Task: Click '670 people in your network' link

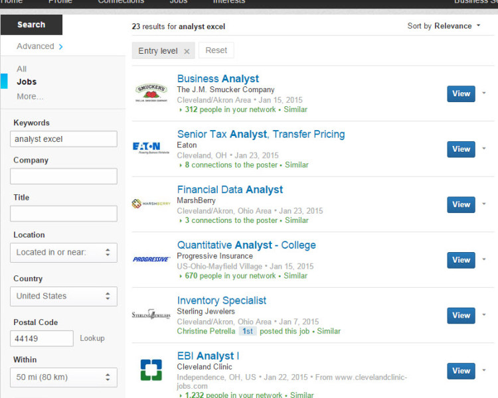Action: [230, 276]
